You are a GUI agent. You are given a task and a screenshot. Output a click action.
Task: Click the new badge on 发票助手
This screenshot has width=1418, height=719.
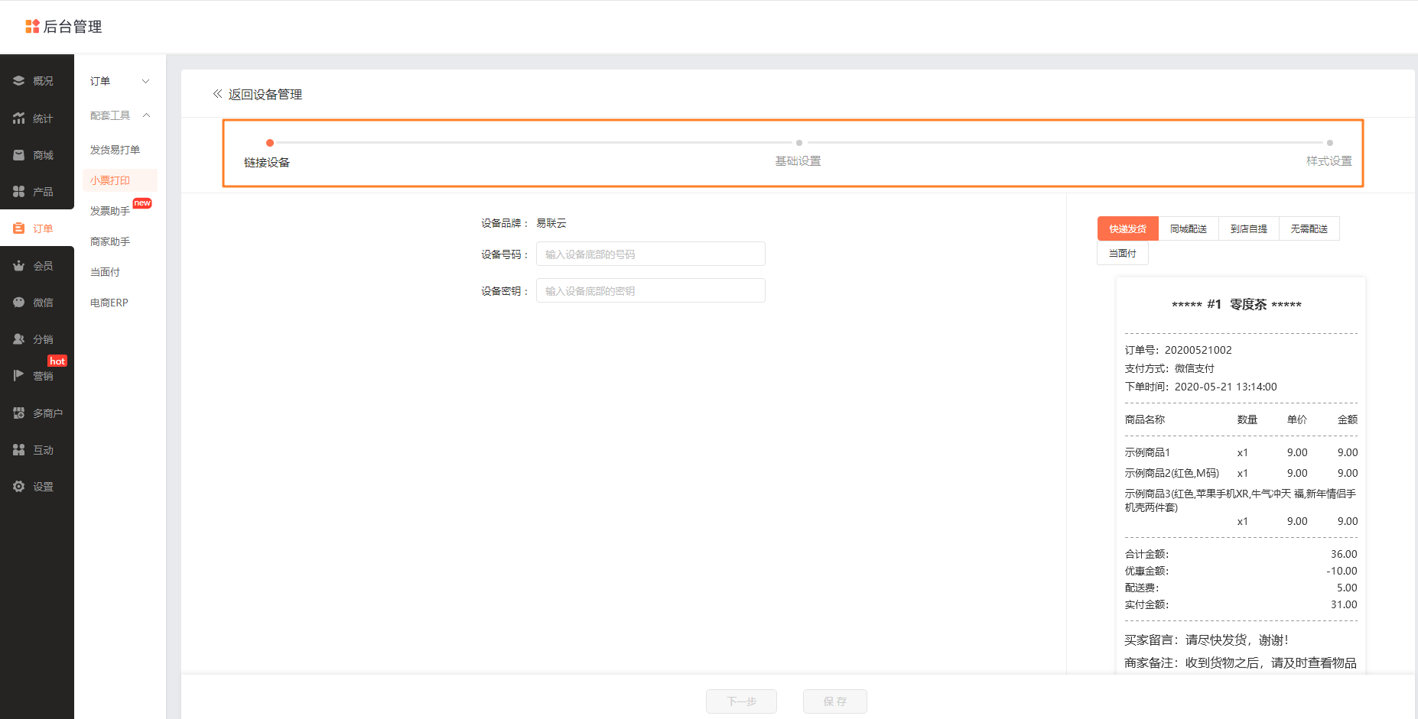142,202
